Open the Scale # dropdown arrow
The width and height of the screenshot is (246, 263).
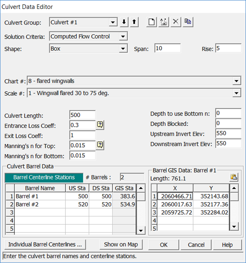point(237,93)
